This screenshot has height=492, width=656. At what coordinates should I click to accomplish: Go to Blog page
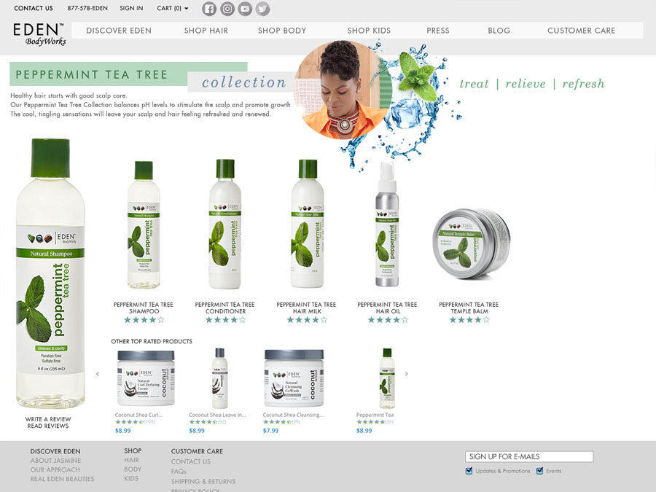coord(499,31)
